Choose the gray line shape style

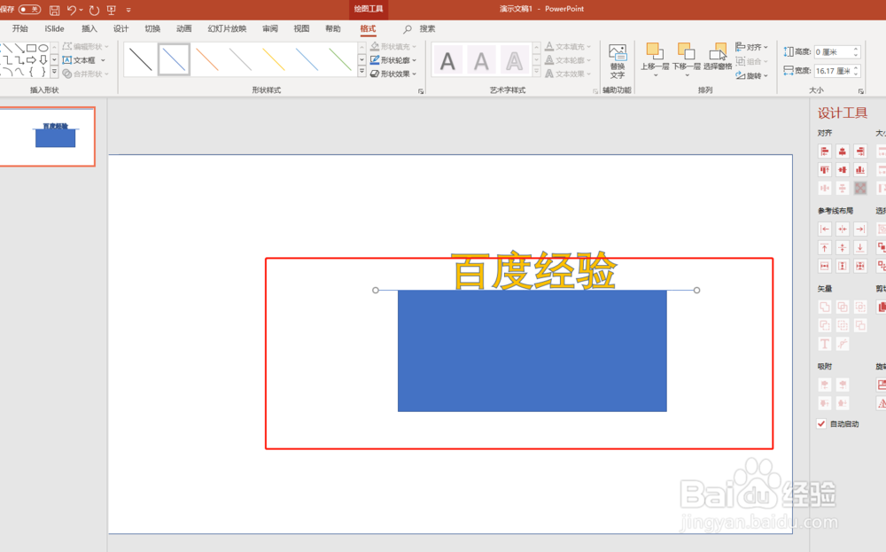[240, 60]
